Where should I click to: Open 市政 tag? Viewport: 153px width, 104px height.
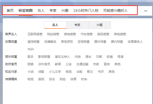point(96,64)
